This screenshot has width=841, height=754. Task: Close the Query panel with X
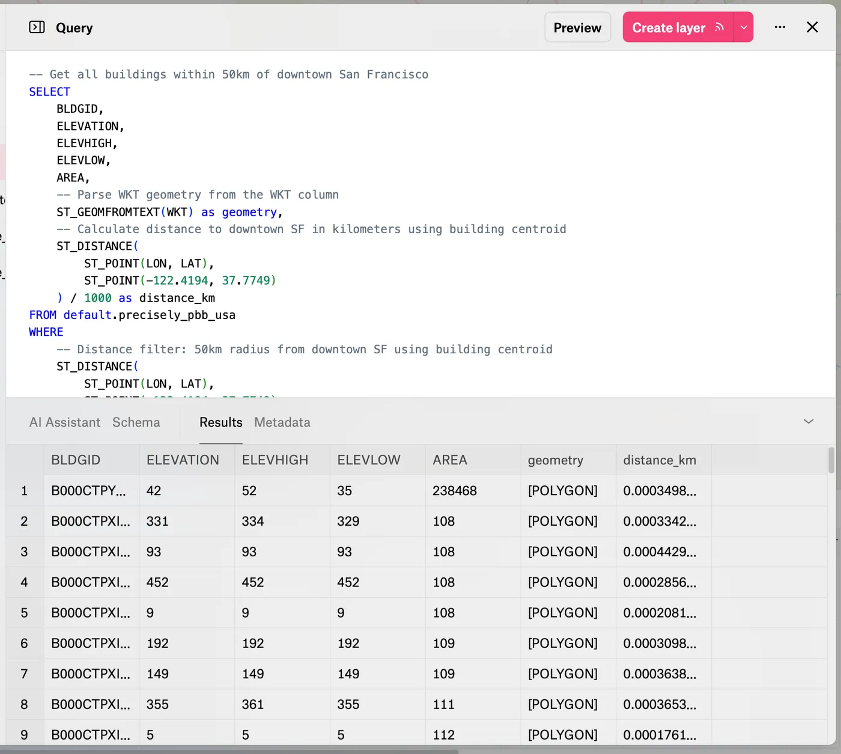812,27
